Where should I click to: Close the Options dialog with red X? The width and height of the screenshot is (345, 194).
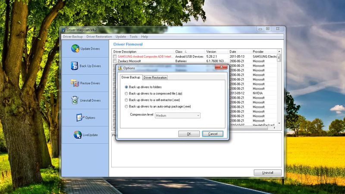point(221,67)
